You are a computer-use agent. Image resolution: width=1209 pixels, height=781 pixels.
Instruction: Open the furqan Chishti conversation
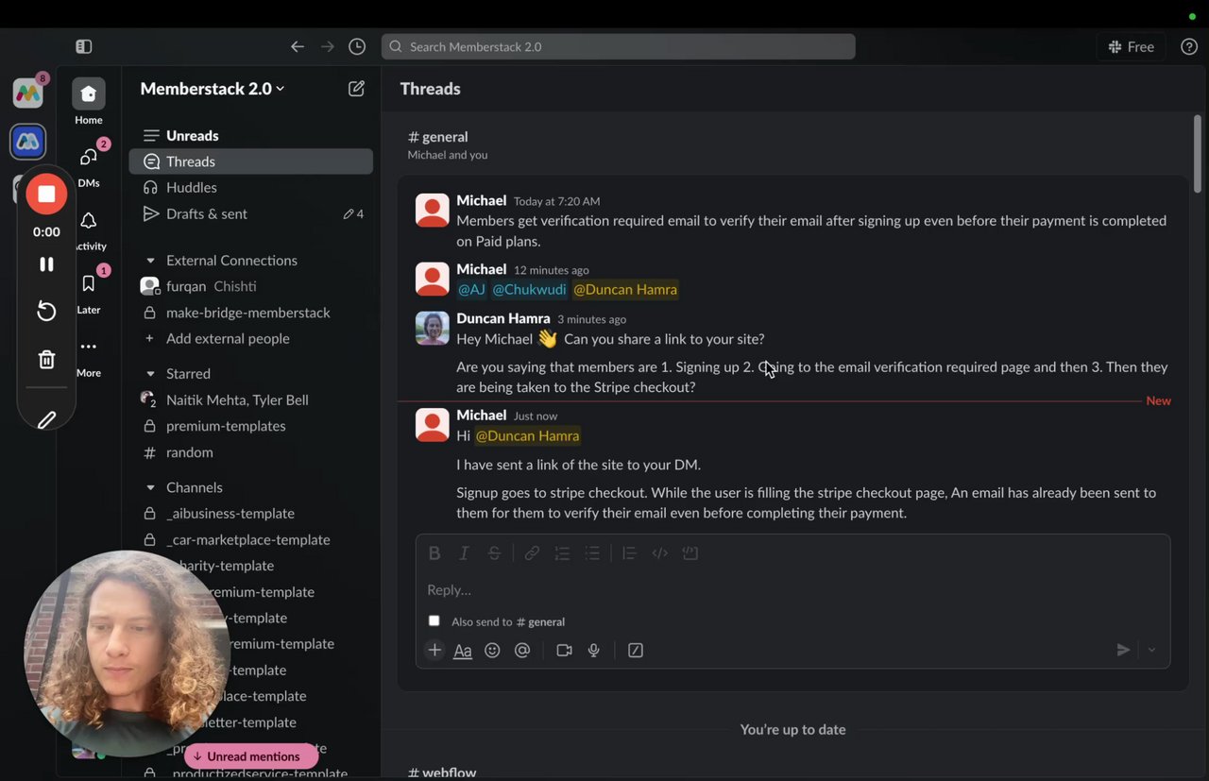coord(251,286)
